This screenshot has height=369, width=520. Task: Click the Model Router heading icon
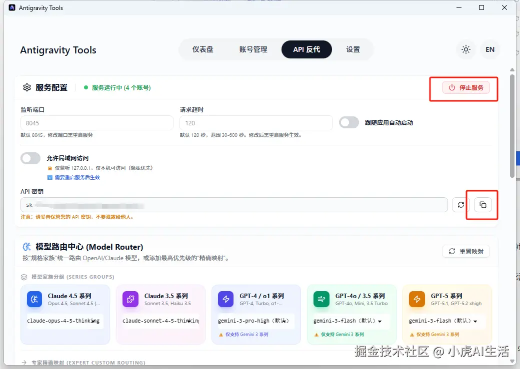26,247
